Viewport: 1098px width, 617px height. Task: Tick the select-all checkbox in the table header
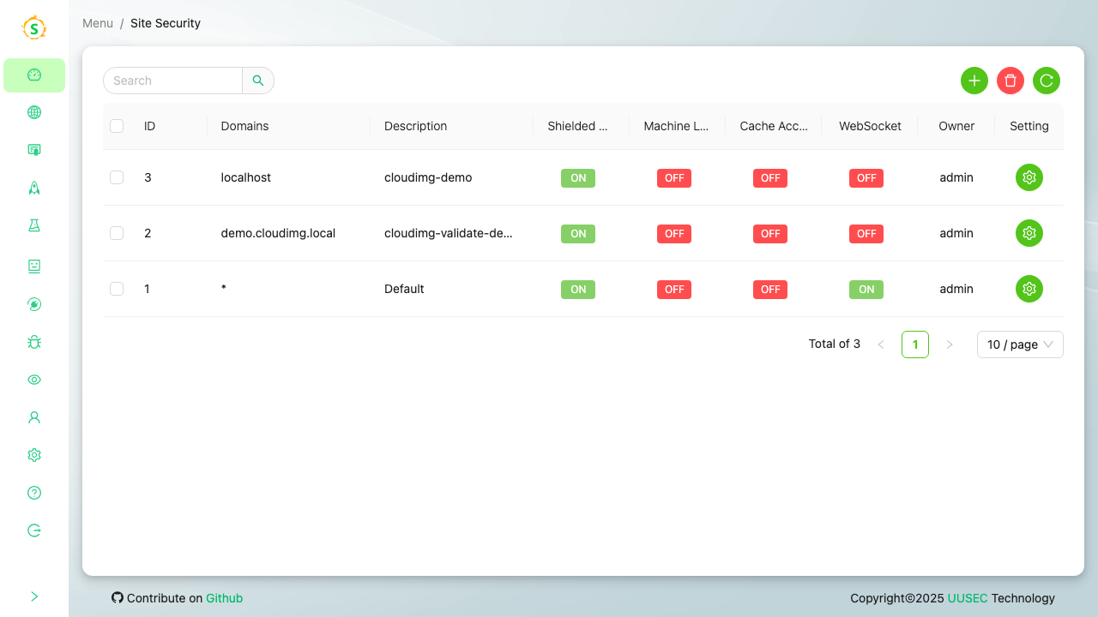tap(117, 126)
